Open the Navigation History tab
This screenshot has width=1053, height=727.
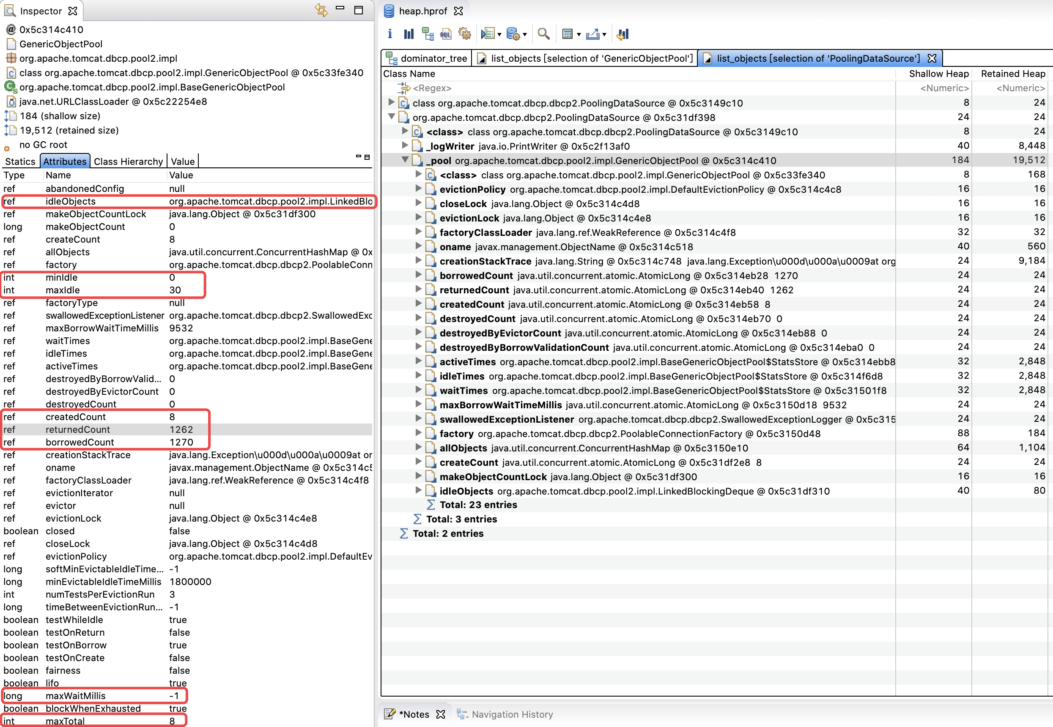click(505, 714)
